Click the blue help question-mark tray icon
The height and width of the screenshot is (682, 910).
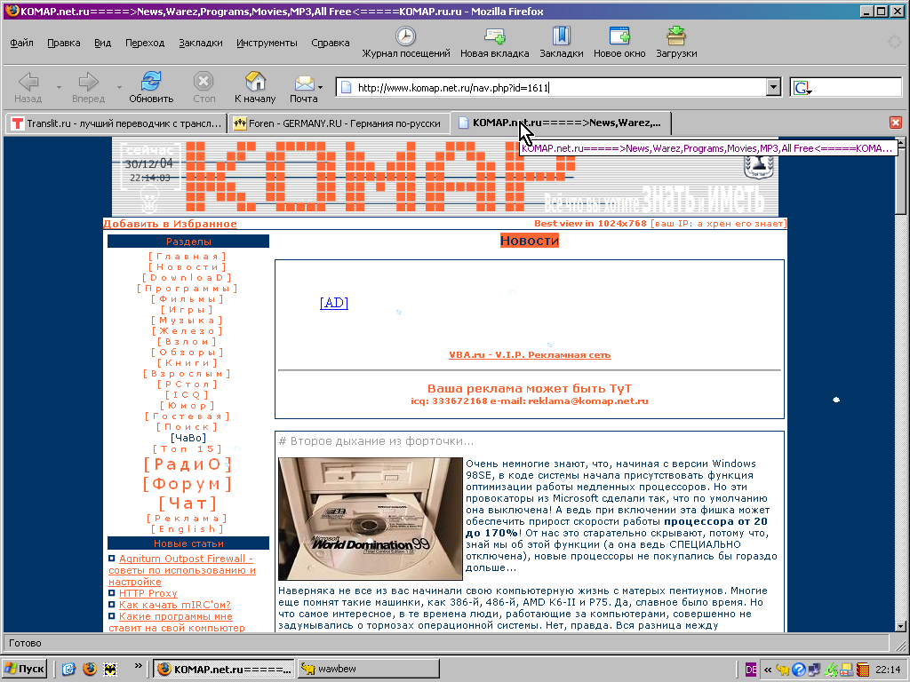799,670
